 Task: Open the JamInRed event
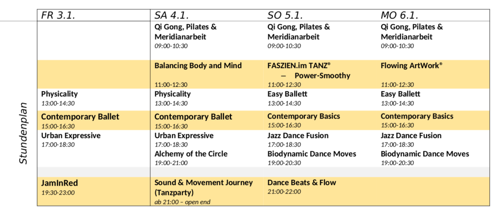click(x=59, y=183)
